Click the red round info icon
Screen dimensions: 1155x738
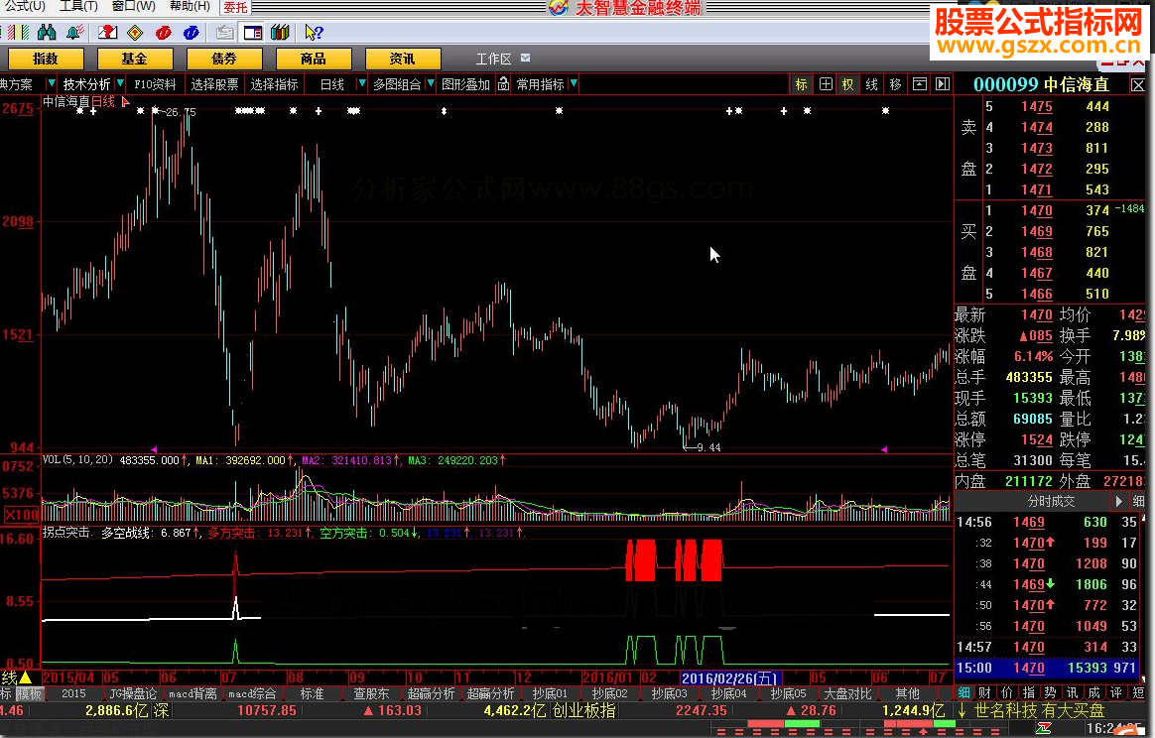pyautogui.click(x=164, y=33)
